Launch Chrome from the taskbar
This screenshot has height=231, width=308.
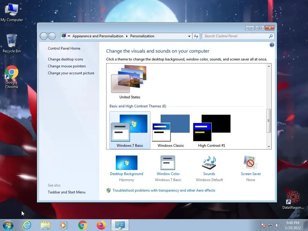[x=83, y=225]
